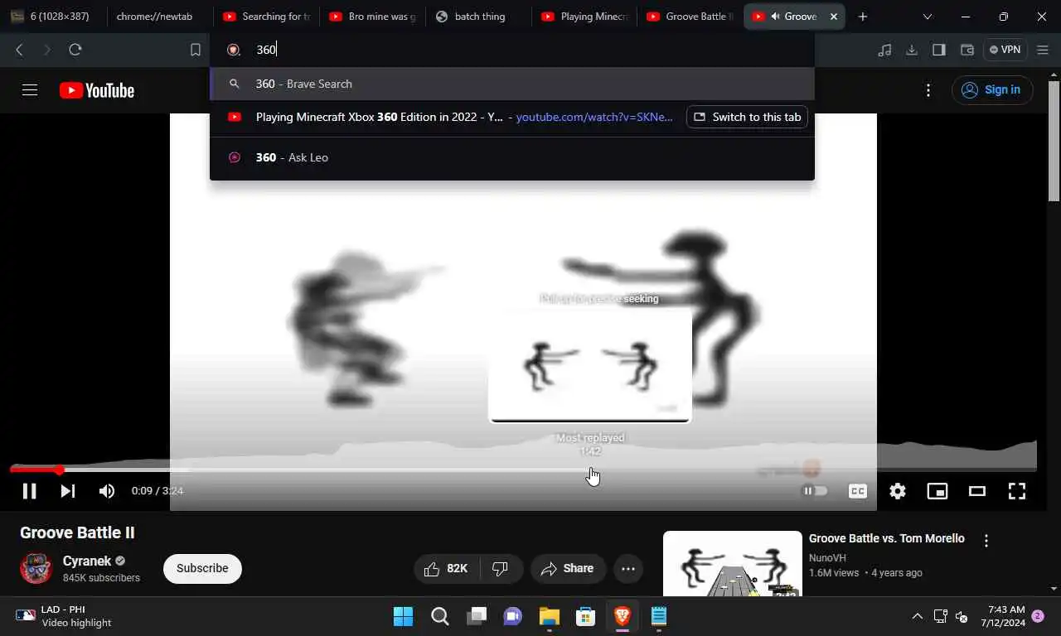The height and width of the screenshot is (636, 1061).
Task: Open YouTube settings three-dot menu
Action: pos(928,90)
